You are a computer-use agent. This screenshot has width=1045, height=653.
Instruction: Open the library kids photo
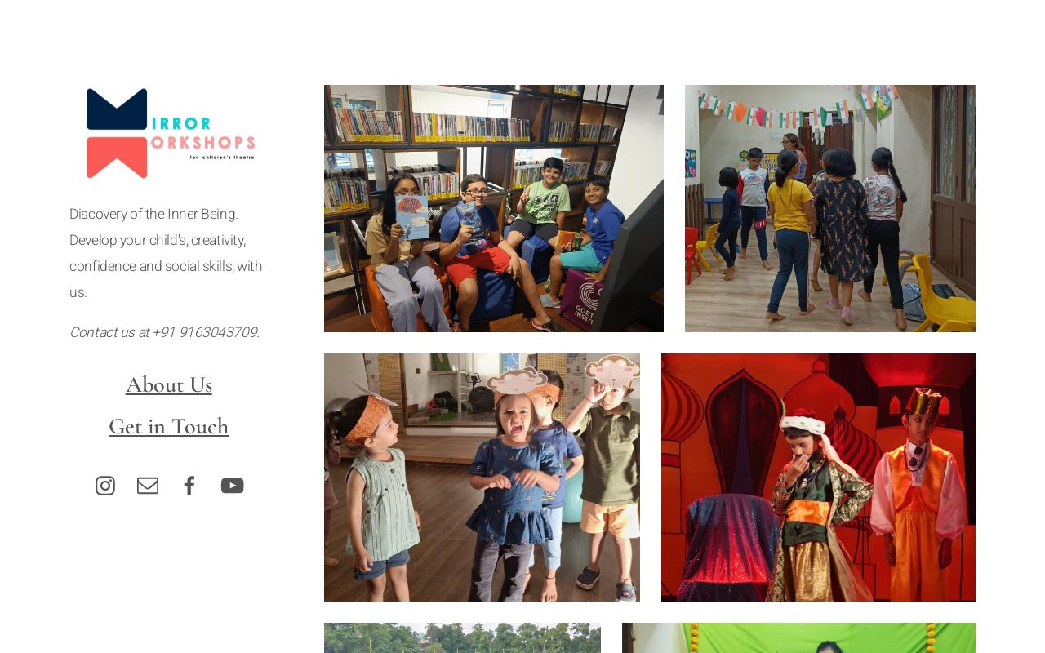[x=494, y=208]
